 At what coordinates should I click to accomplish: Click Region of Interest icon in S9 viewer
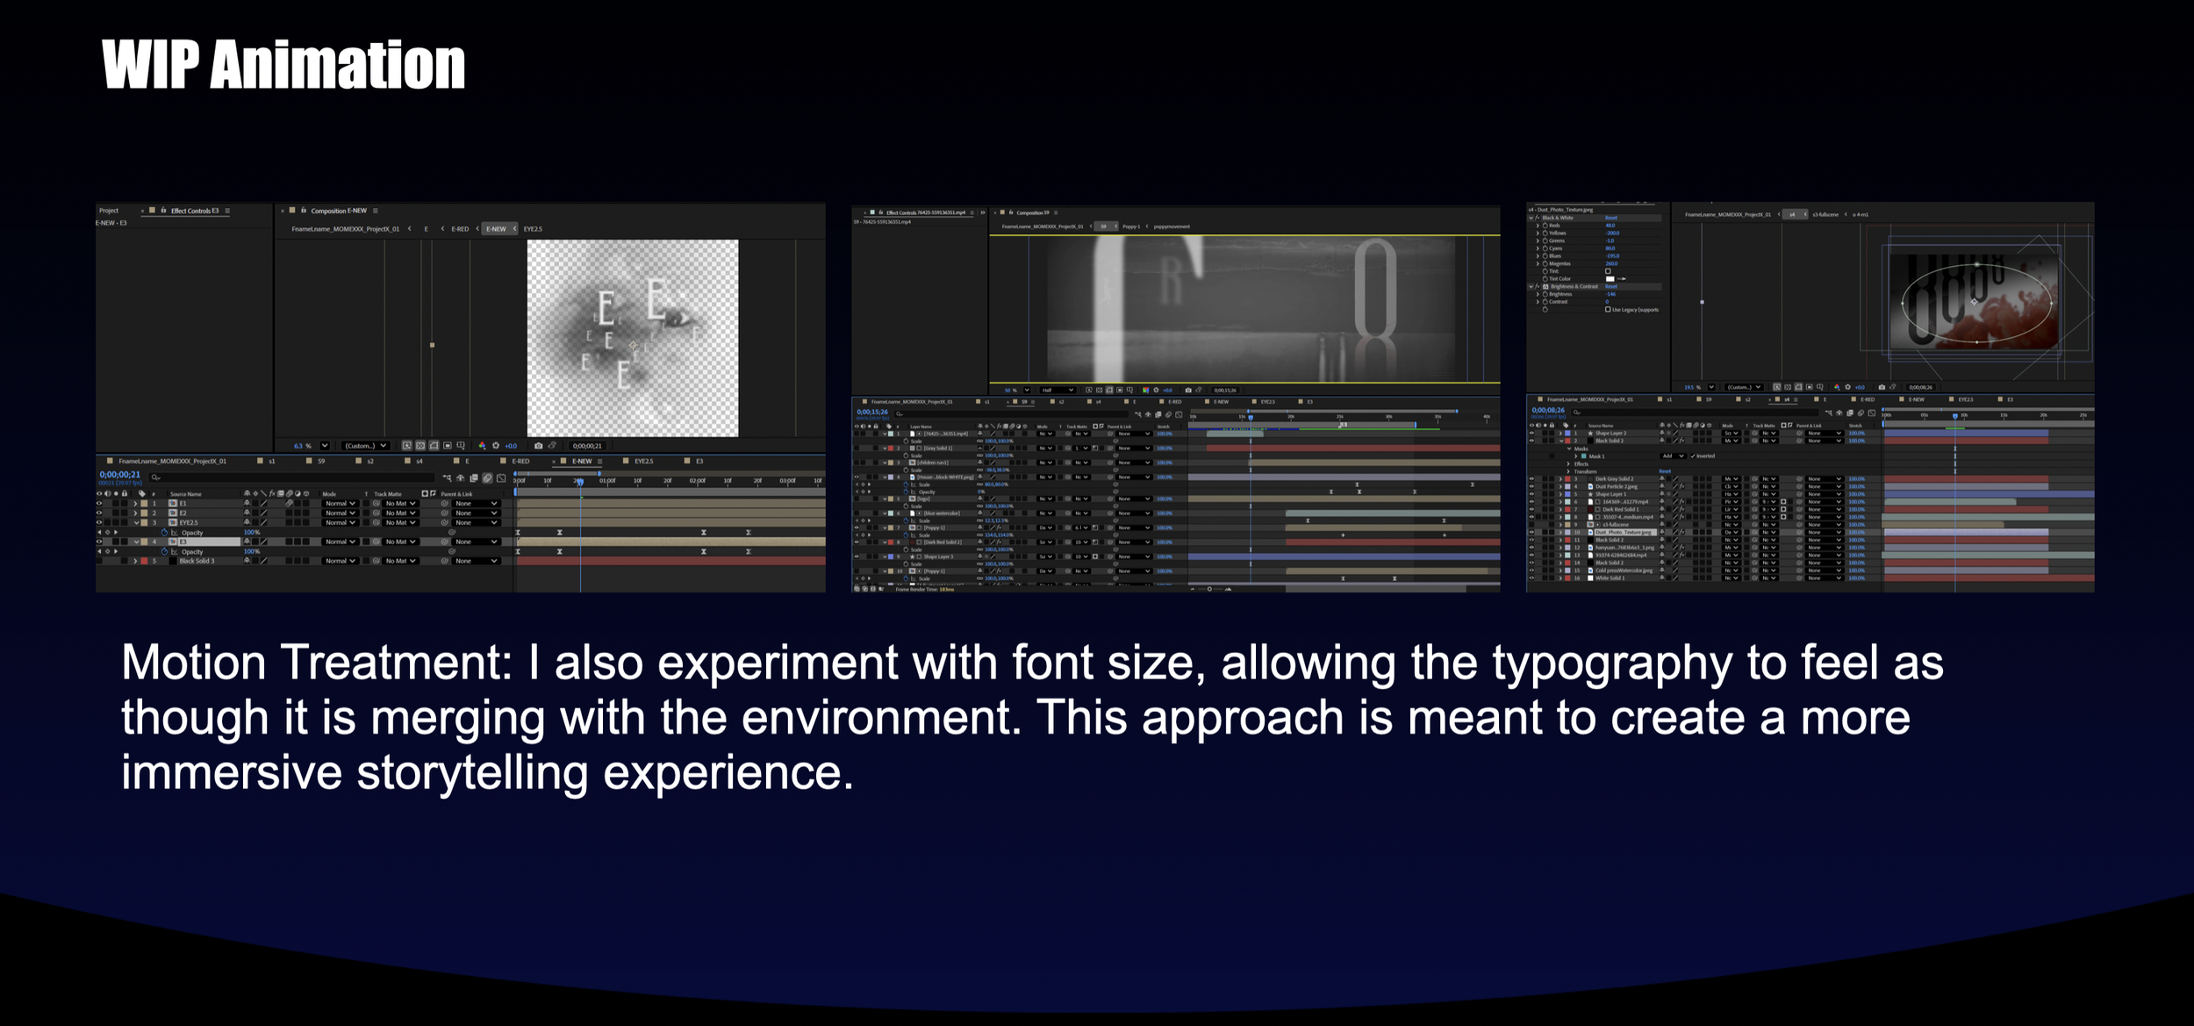tap(1119, 391)
